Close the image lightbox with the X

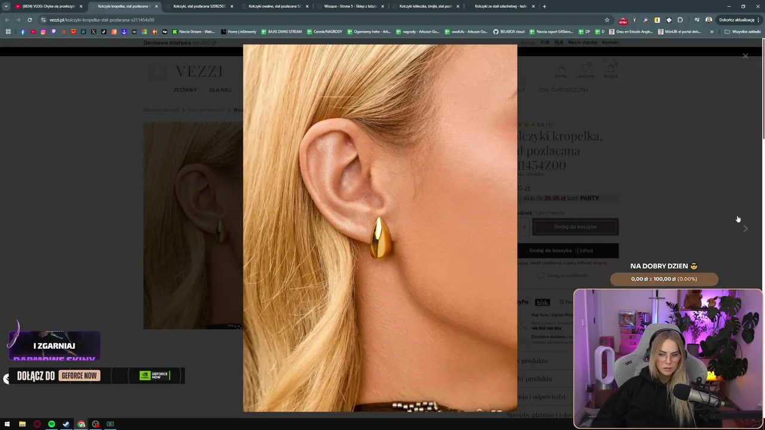[x=745, y=56]
